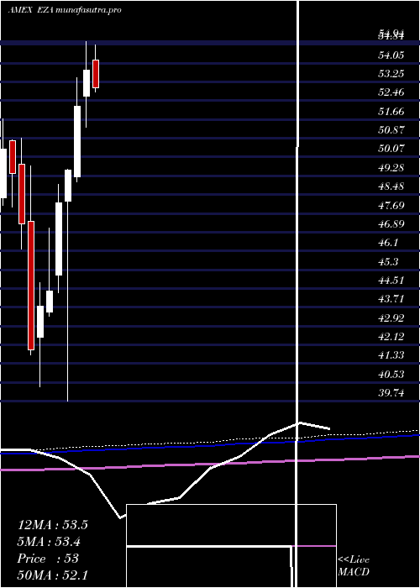Click the 5MA : 53.4 readout

pyautogui.click(x=50, y=542)
